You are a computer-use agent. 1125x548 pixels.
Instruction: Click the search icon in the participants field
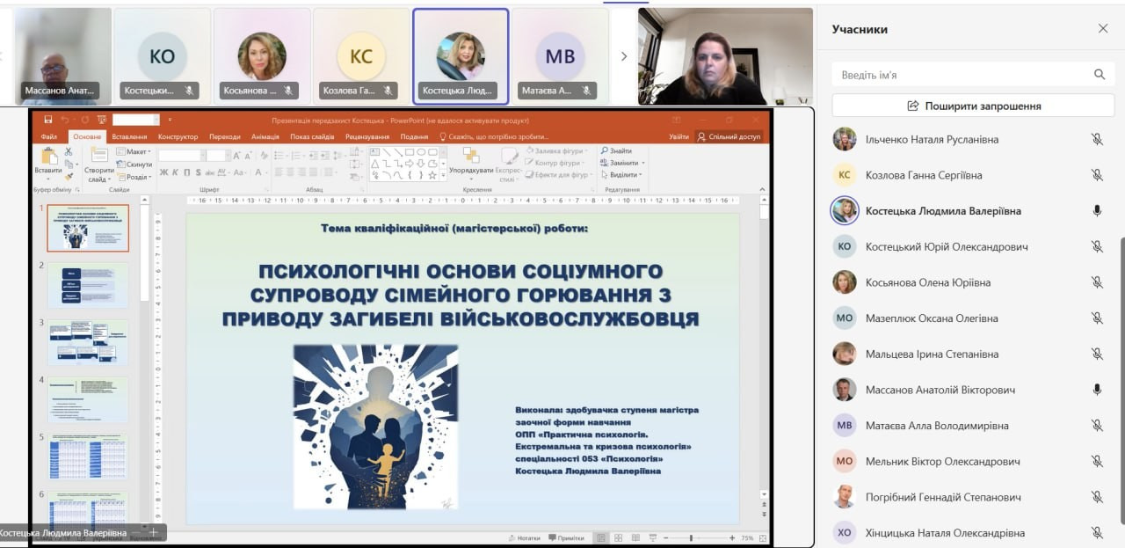click(1099, 75)
